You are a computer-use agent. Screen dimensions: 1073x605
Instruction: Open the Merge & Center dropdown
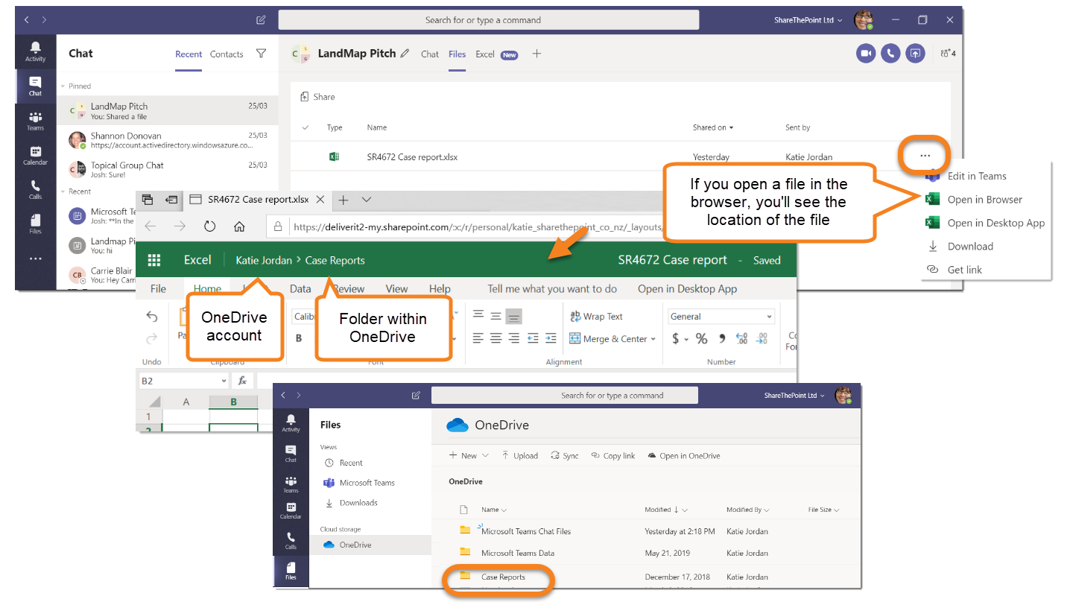(x=653, y=338)
